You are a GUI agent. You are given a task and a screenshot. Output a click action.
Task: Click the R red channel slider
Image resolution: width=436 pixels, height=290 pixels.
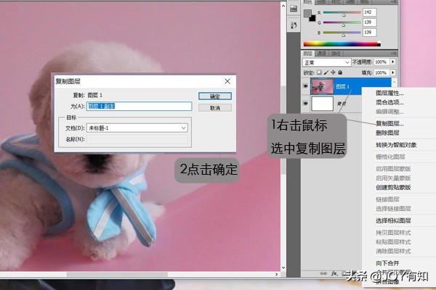[x=342, y=13]
